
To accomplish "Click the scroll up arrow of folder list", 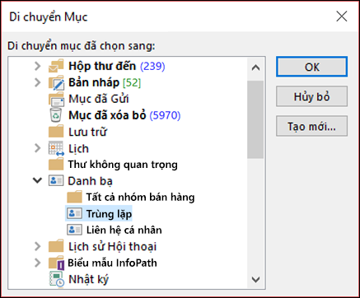I will pyautogui.click(x=255, y=68).
